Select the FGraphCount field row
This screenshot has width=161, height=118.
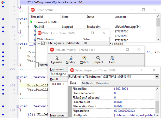113,102
